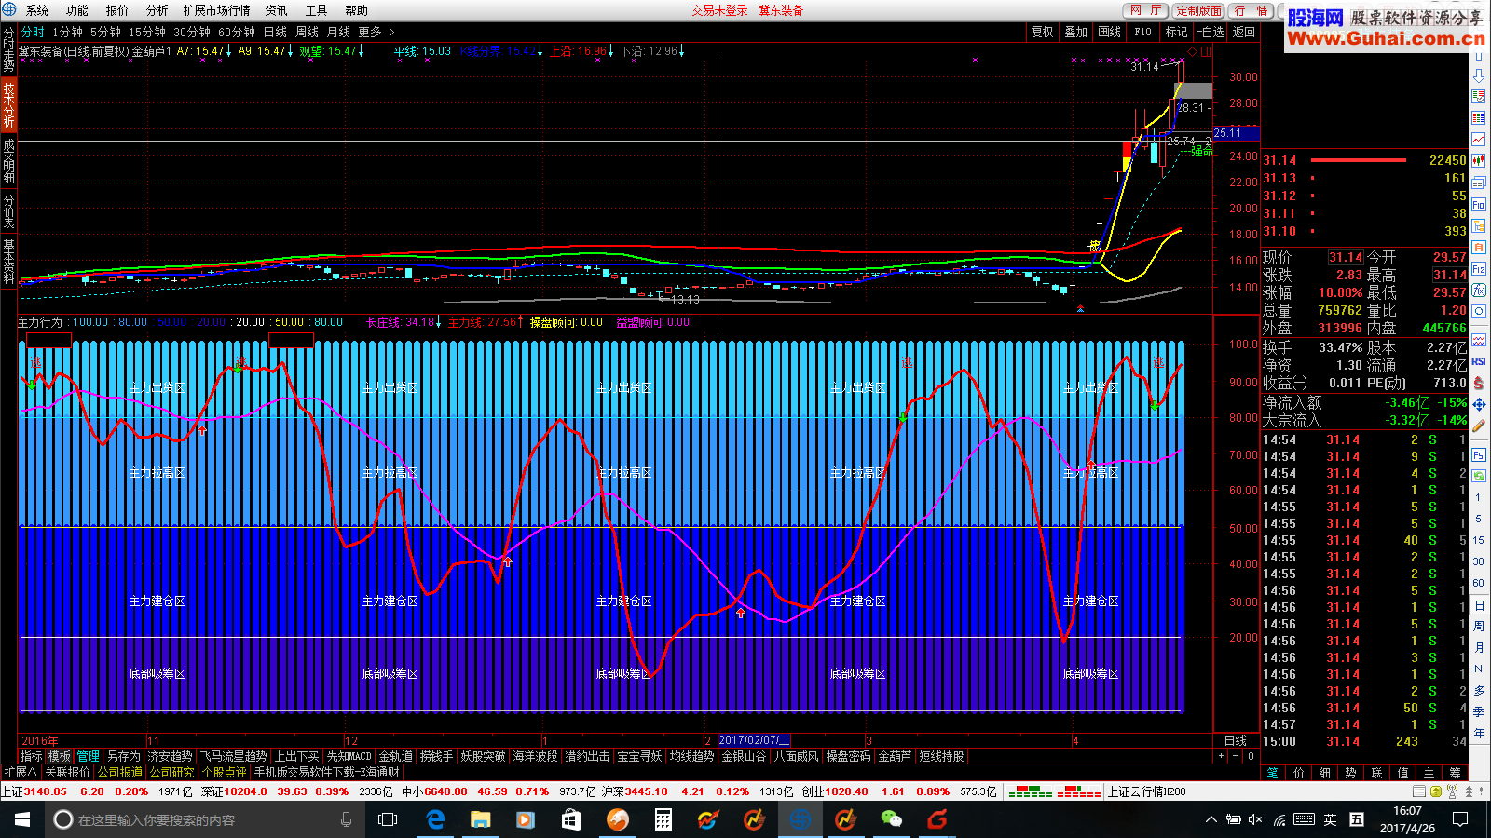Screen dimensions: 1491x838
Task: Click the Fs intraday icon in sidebar
Action: tap(1479, 455)
